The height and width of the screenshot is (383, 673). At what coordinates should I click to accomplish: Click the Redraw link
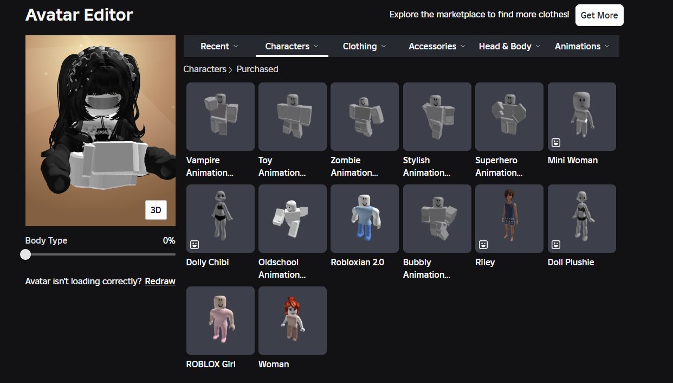pyautogui.click(x=160, y=281)
